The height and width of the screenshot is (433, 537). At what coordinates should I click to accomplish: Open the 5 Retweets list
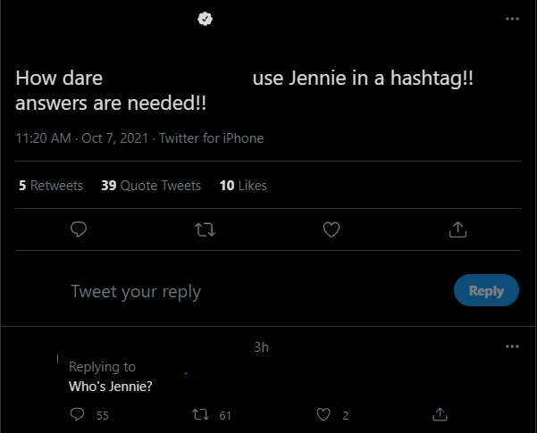coord(51,186)
